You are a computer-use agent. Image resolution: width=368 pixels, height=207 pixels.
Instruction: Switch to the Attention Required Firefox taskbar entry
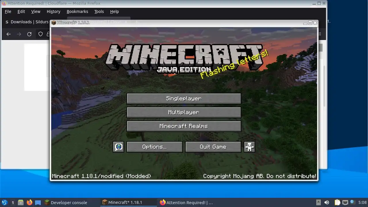click(186, 202)
